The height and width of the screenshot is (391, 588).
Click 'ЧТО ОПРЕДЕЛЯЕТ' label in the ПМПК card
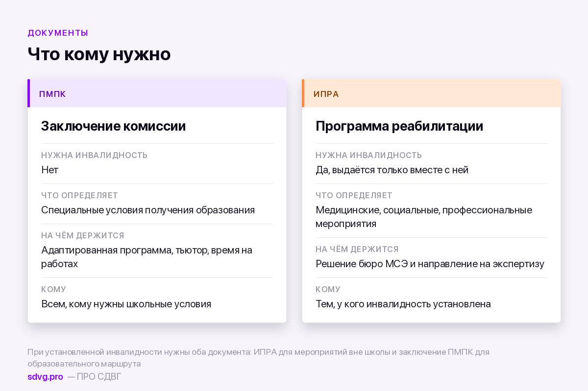pyautogui.click(x=79, y=195)
